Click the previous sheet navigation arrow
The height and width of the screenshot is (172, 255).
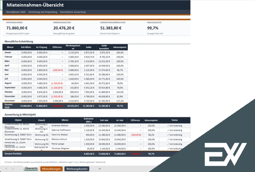[6, 169]
